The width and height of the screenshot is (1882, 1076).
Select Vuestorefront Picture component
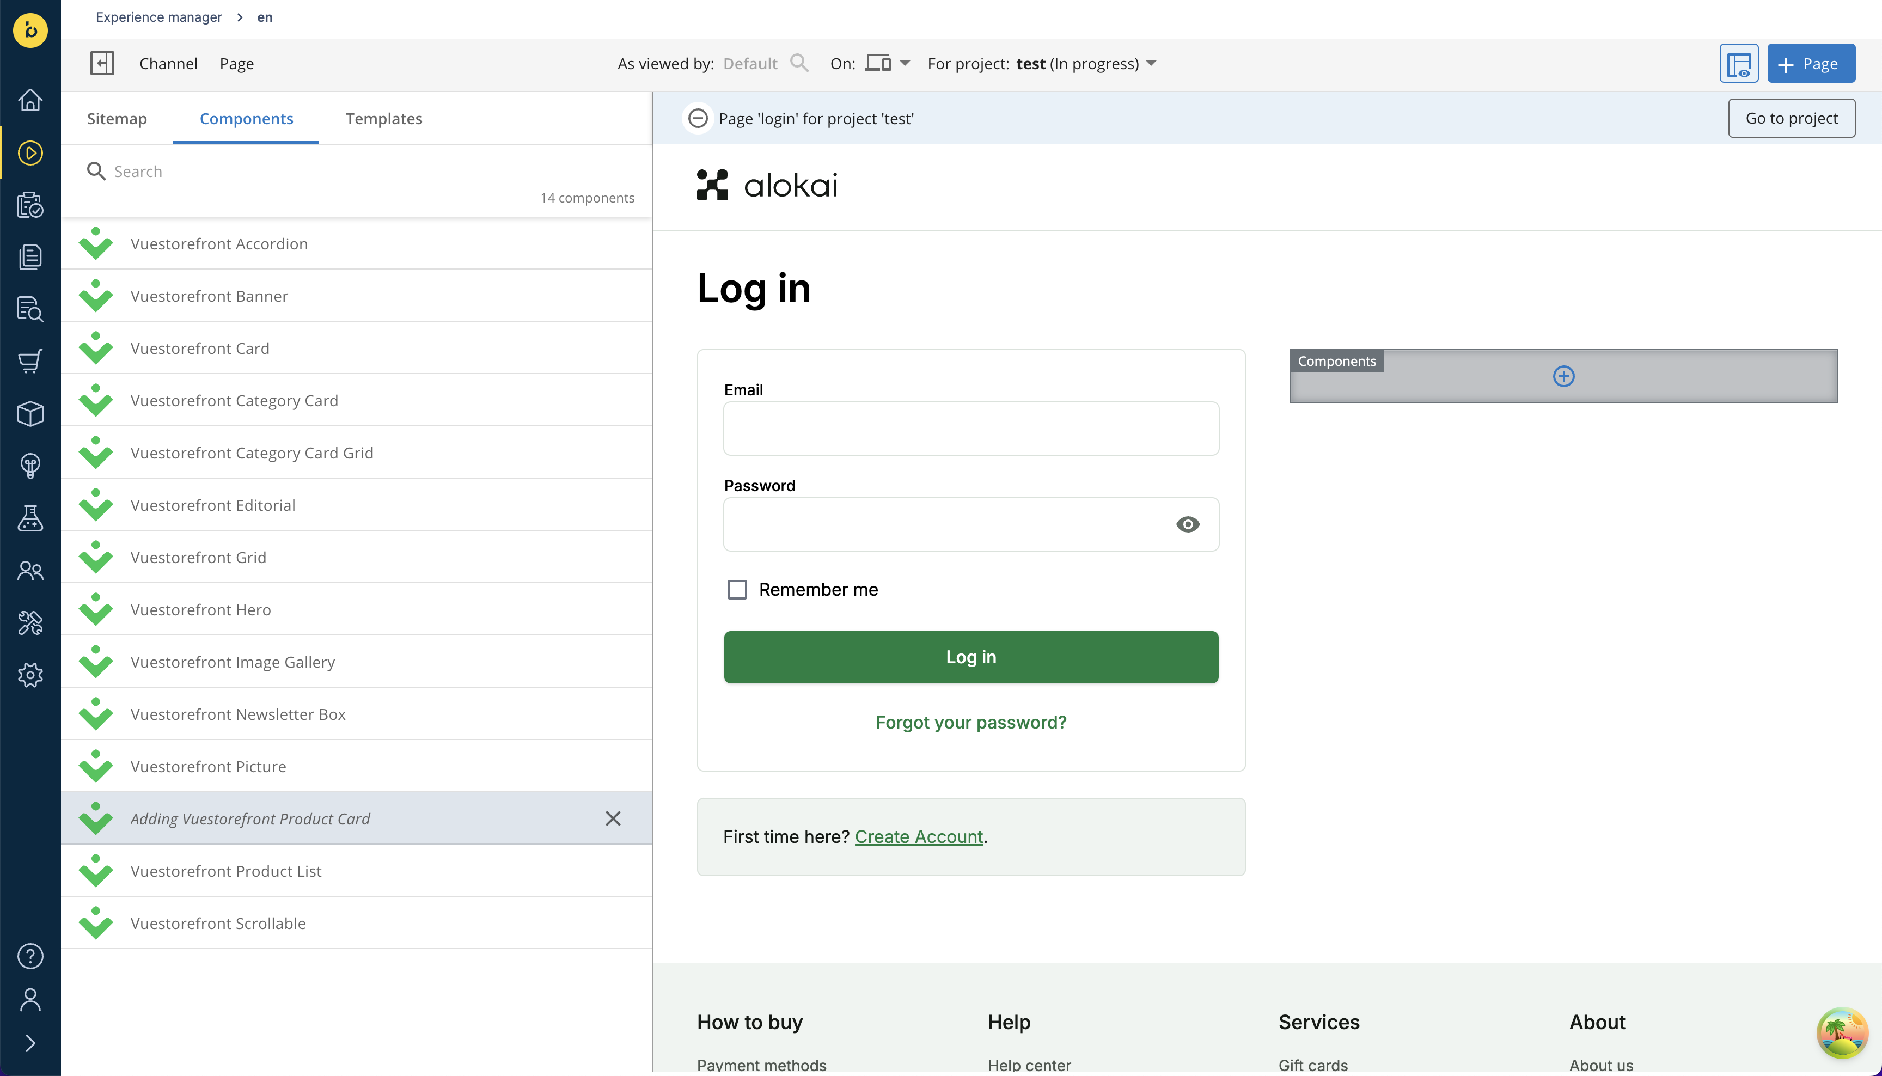pos(357,766)
